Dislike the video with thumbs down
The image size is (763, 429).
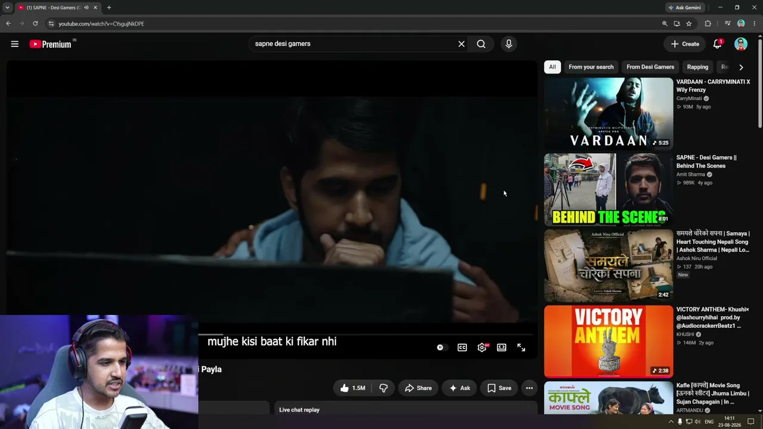pos(383,388)
